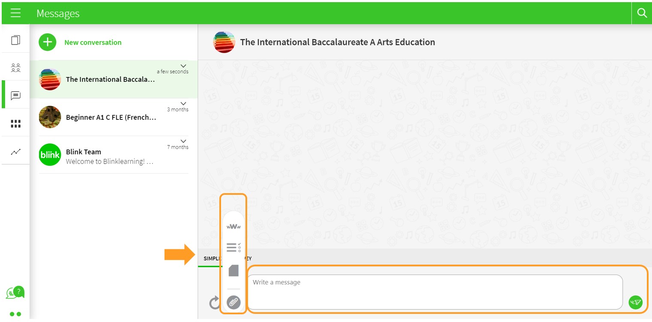Click the Write a message field

434,292
